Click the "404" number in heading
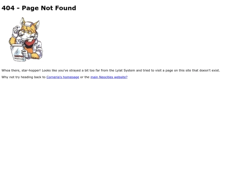 pos(8,8)
